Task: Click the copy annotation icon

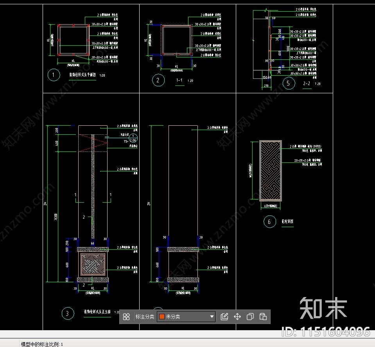Action: [x=250, y=317]
